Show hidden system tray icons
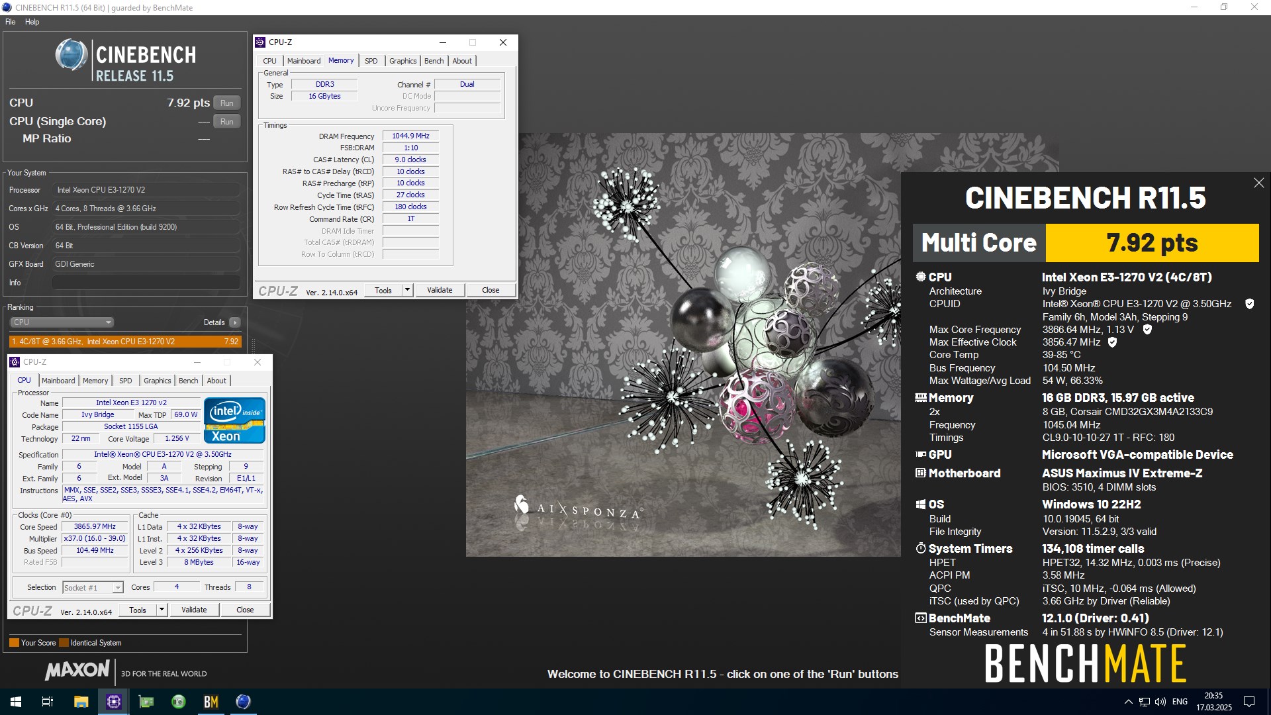The height and width of the screenshot is (715, 1271). pos(1128,702)
